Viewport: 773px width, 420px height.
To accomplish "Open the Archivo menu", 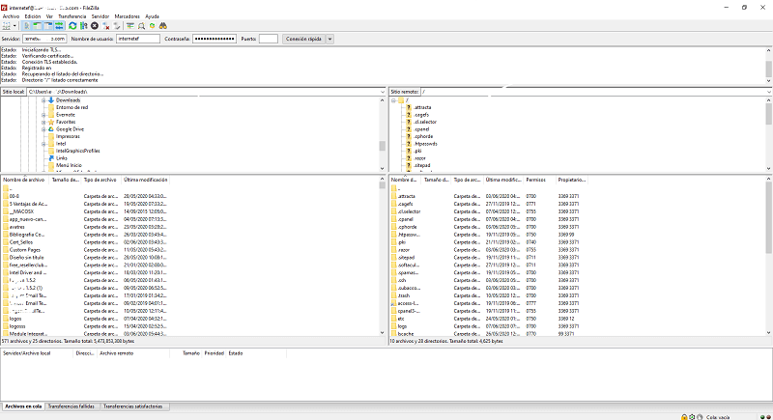I will click(11, 16).
